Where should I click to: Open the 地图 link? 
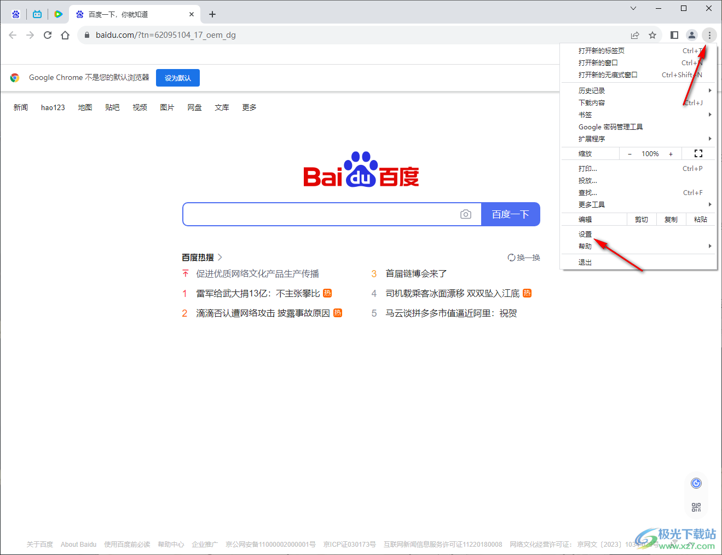[85, 107]
